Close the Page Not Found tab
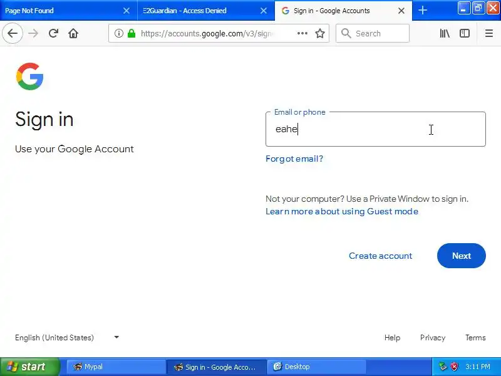The width and height of the screenshot is (501, 376). 127,11
